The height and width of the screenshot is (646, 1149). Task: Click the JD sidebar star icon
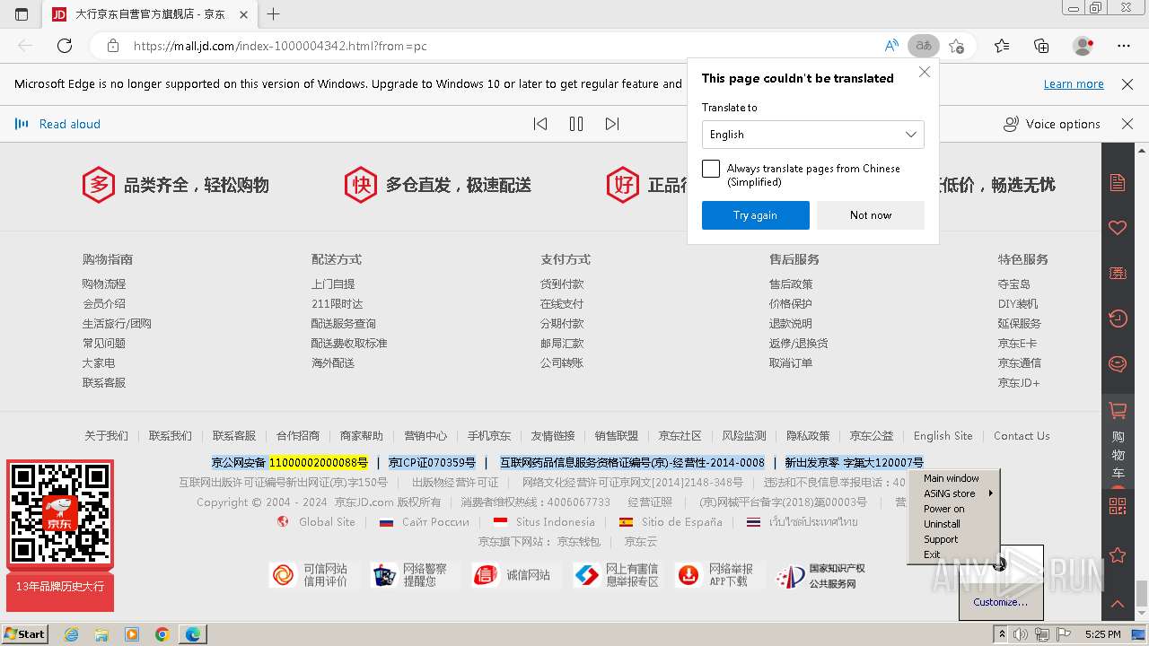click(1118, 556)
